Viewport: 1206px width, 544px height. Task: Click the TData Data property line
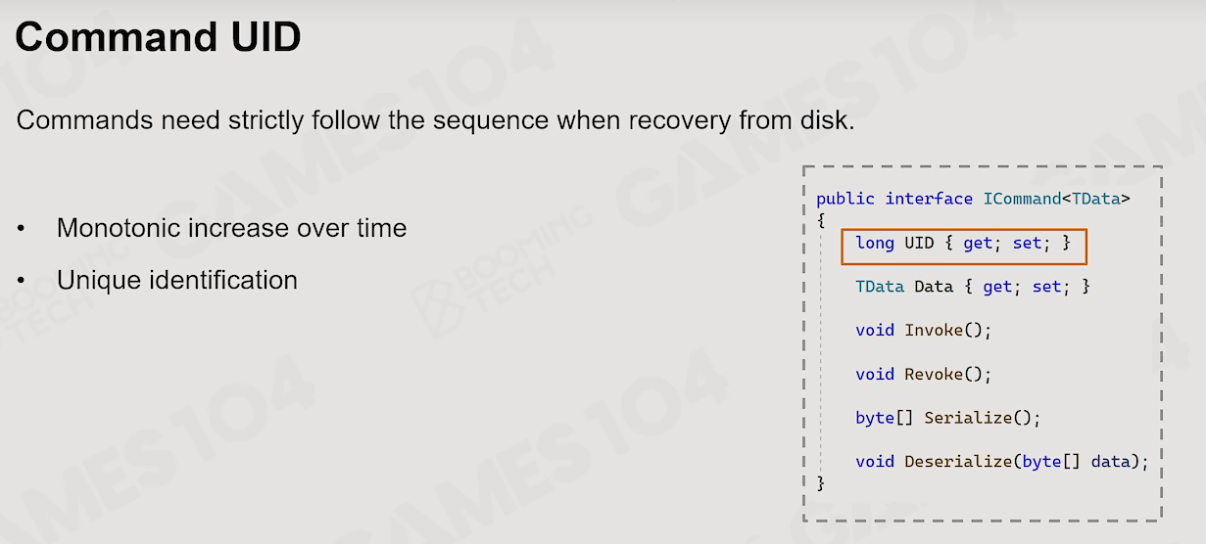pos(972,287)
